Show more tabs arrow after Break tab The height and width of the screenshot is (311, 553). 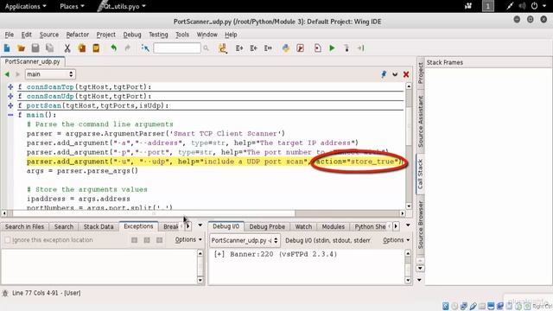(x=188, y=226)
